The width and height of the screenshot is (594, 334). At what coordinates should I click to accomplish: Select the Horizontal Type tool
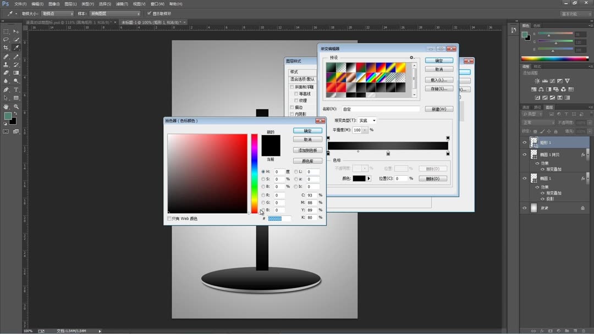(16, 89)
